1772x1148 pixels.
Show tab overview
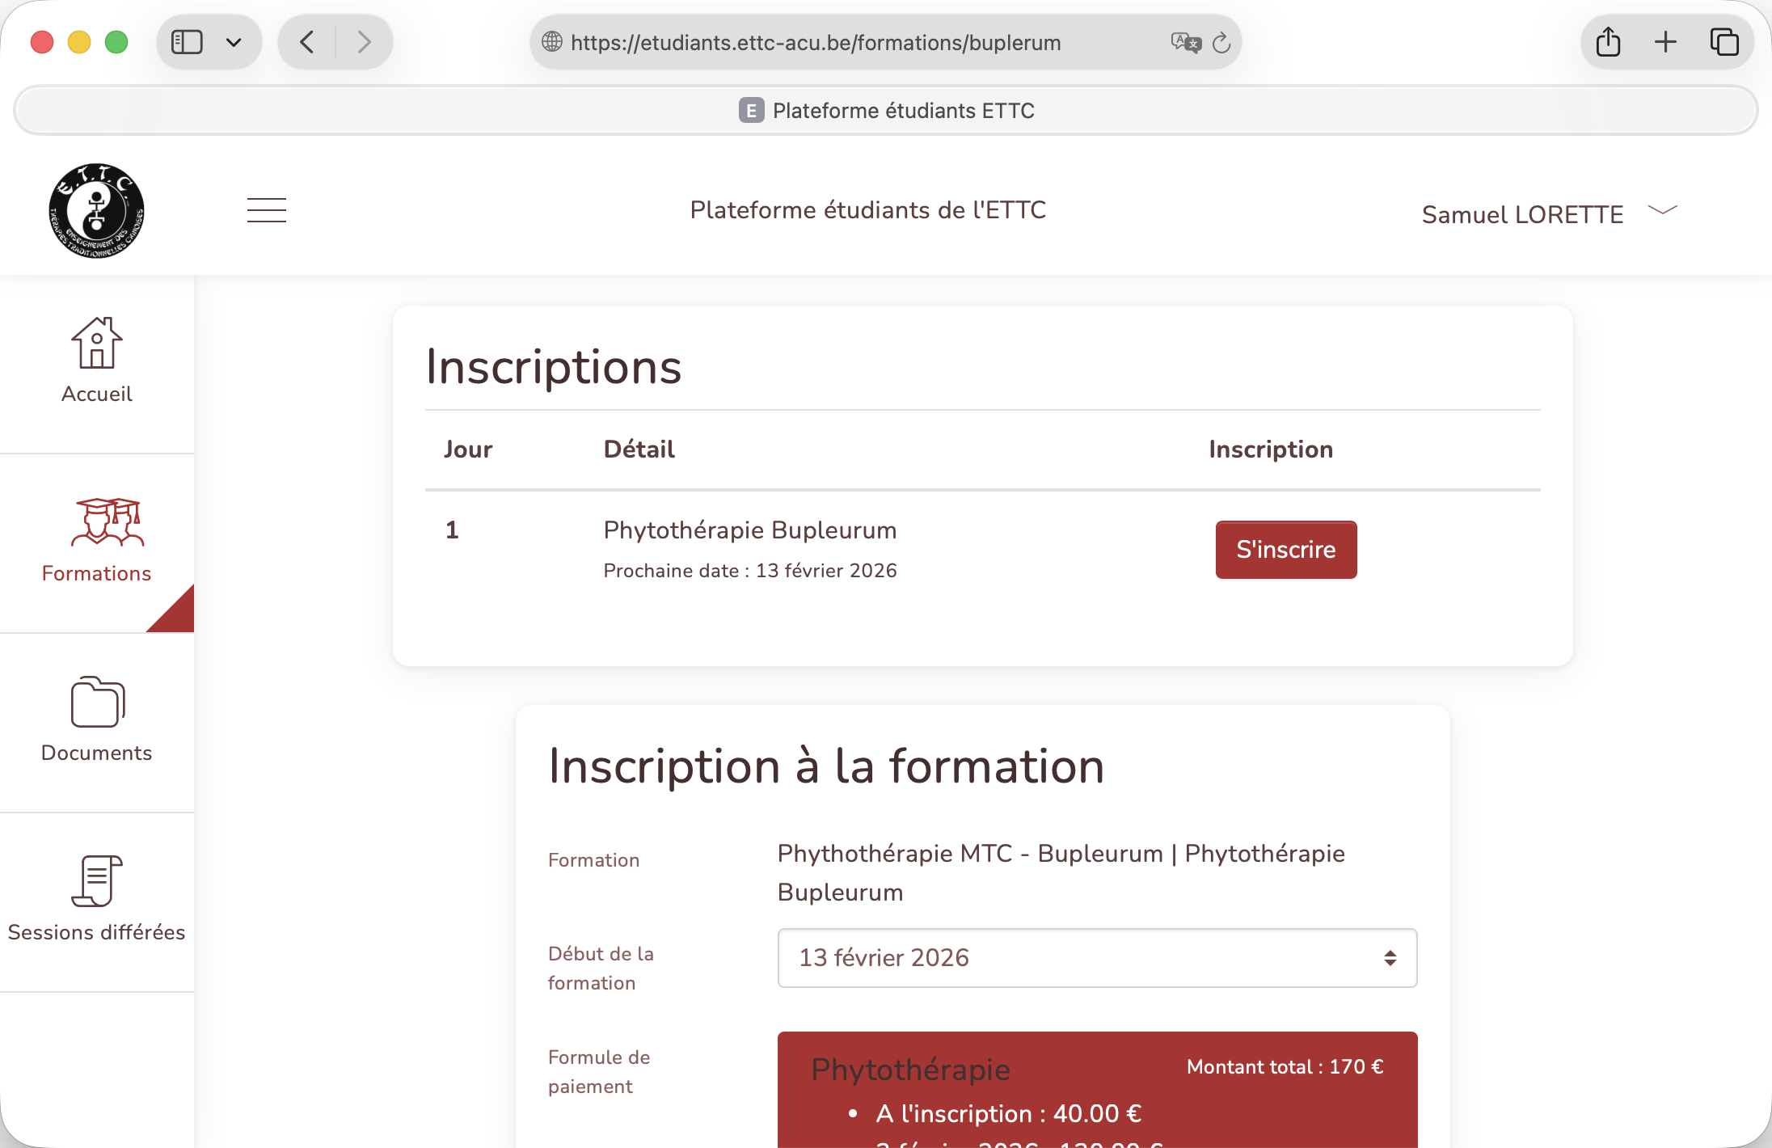point(1723,42)
